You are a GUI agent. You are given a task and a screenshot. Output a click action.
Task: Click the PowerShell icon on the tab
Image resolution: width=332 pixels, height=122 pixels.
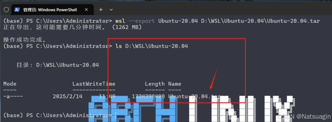(17, 10)
